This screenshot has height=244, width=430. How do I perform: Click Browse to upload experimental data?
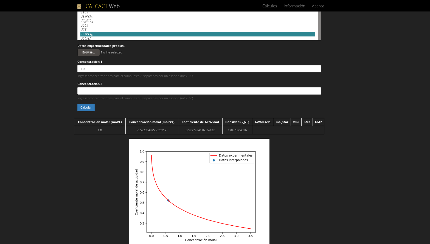(88, 52)
